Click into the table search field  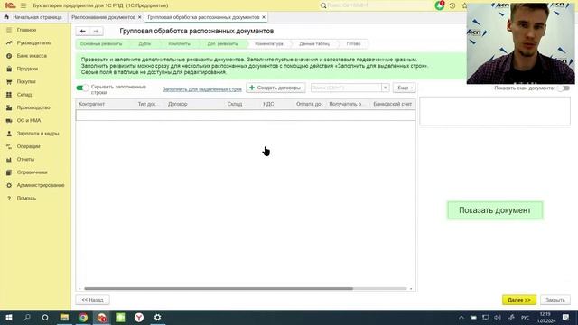346,88
